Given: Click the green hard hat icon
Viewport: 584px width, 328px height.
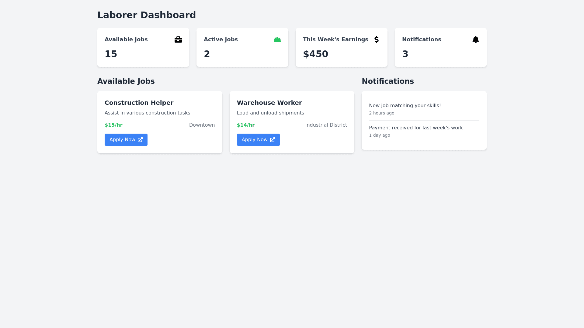Looking at the screenshot, I should [x=277, y=39].
